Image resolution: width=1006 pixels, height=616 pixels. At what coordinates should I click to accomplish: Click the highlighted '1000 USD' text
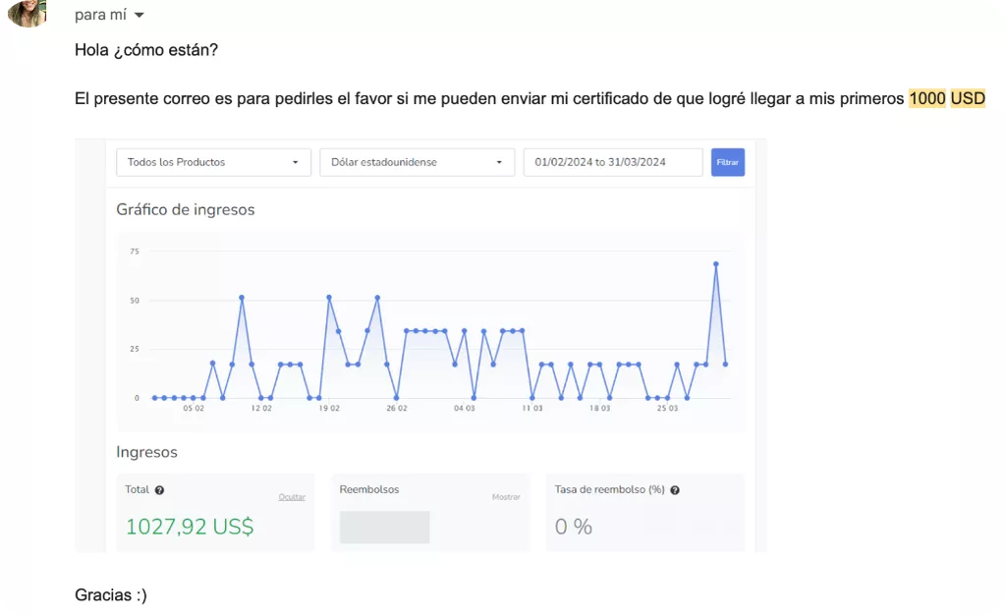(x=947, y=98)
